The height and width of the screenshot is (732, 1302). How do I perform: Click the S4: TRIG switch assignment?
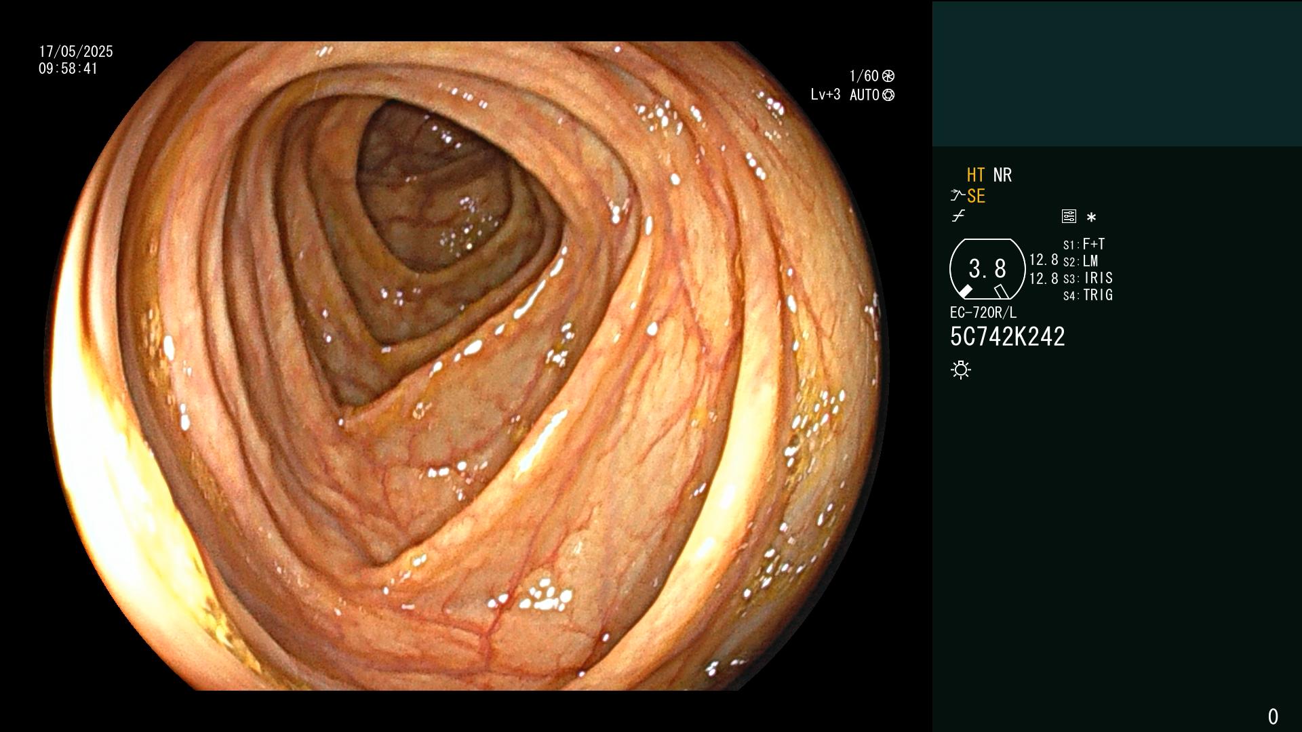pyautogui.click(x=1088, y=295)
